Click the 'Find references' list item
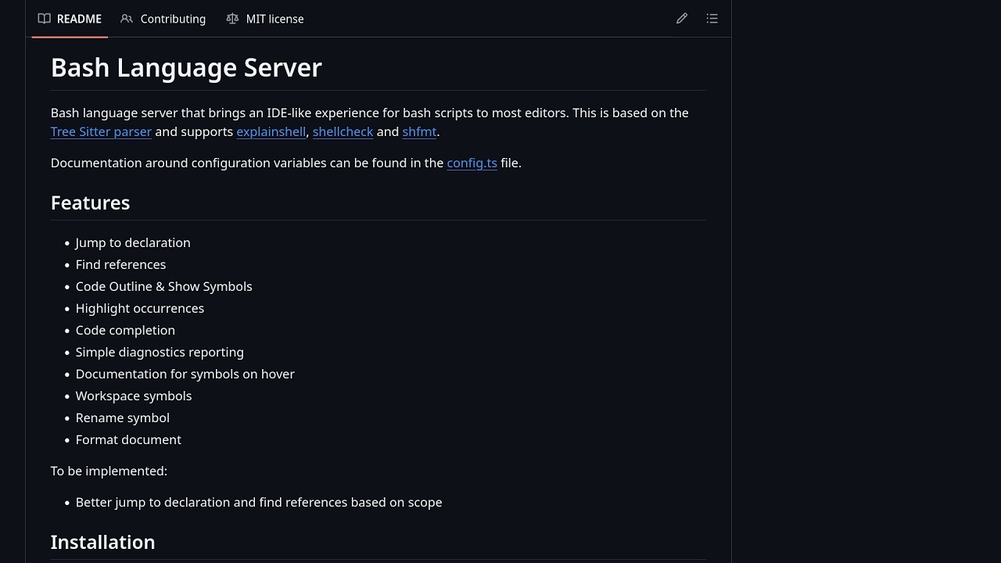This screenshot has width=1001, height=563. pos(120,264)
